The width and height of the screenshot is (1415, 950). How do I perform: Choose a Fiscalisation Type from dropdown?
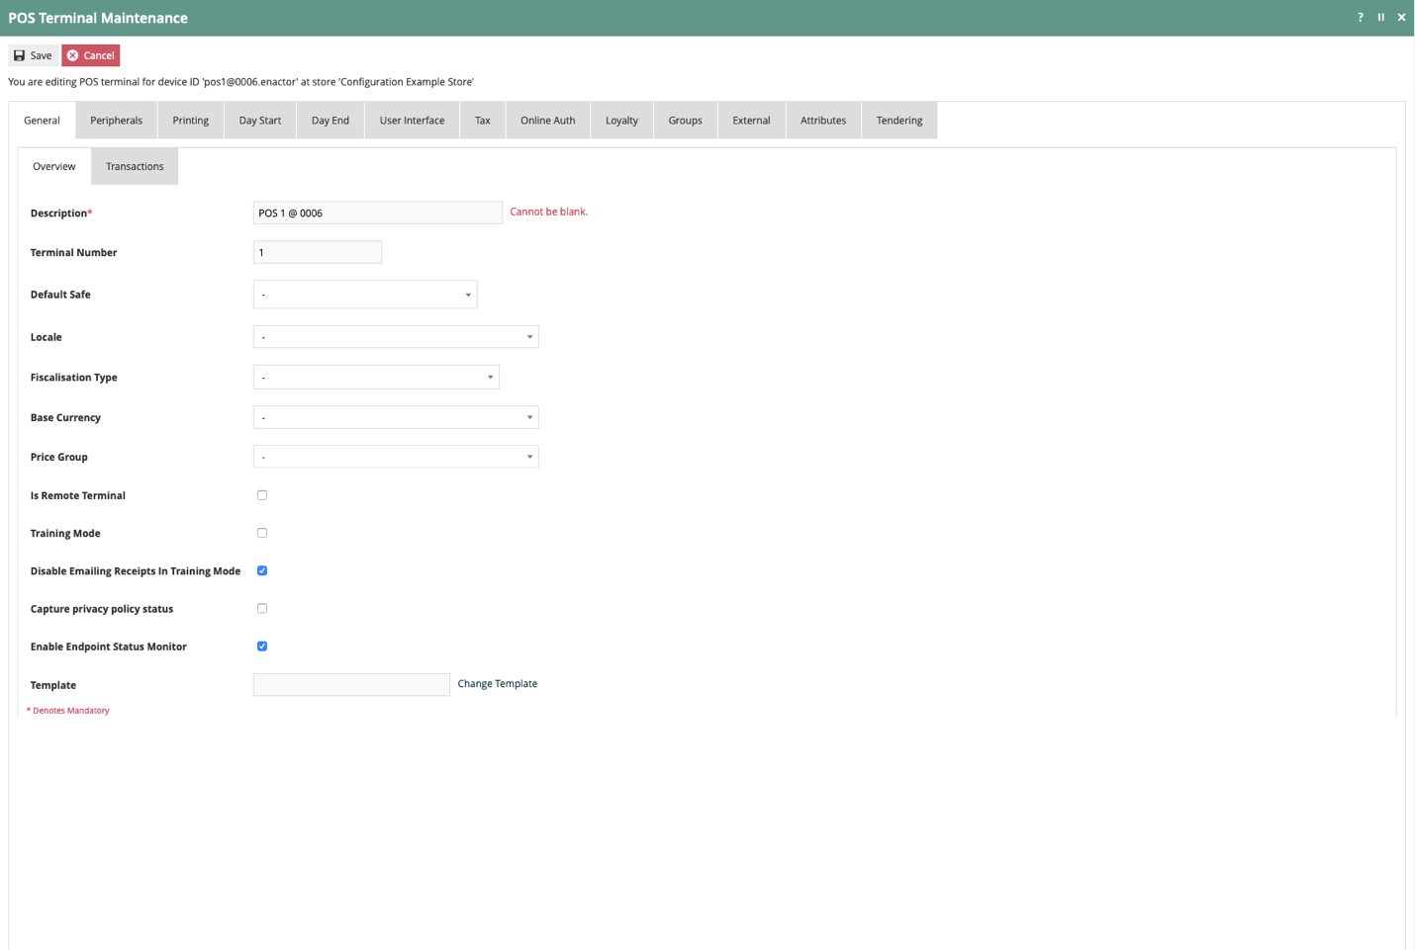pyautogui.click(x=376, y=377)
